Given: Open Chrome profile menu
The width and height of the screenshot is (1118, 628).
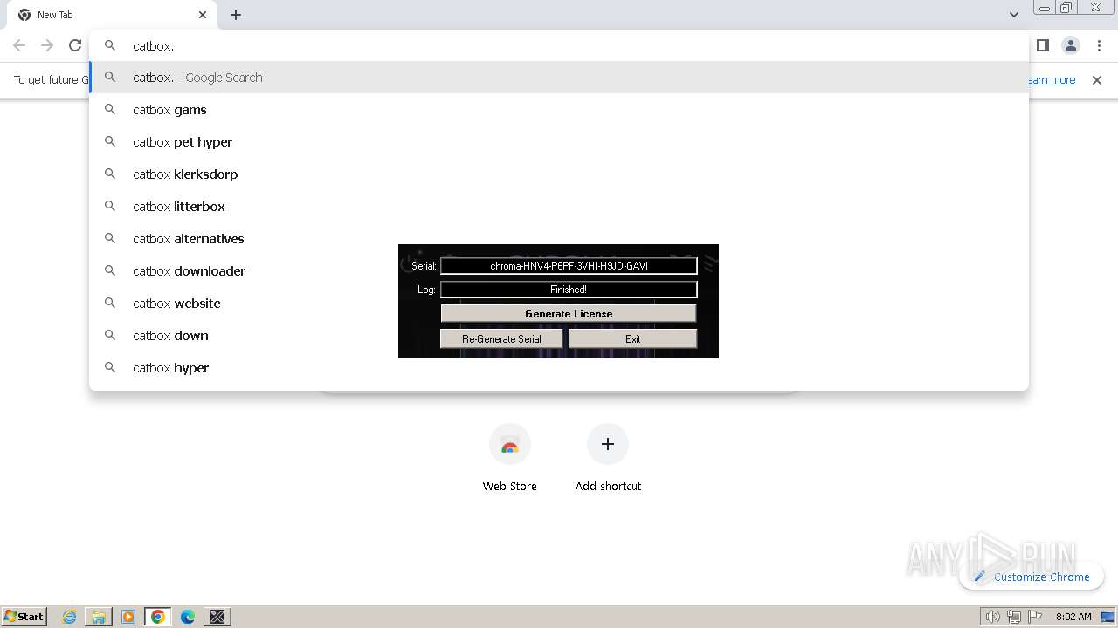Looking at the screenshot, I should (x=1071, y=45).
